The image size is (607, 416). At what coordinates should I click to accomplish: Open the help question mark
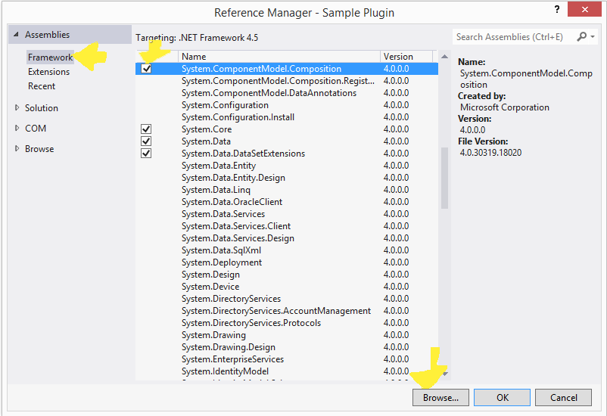[x=557, y=9]
